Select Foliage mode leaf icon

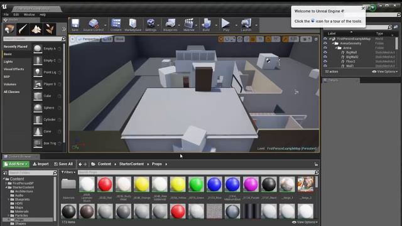[50, 29]
